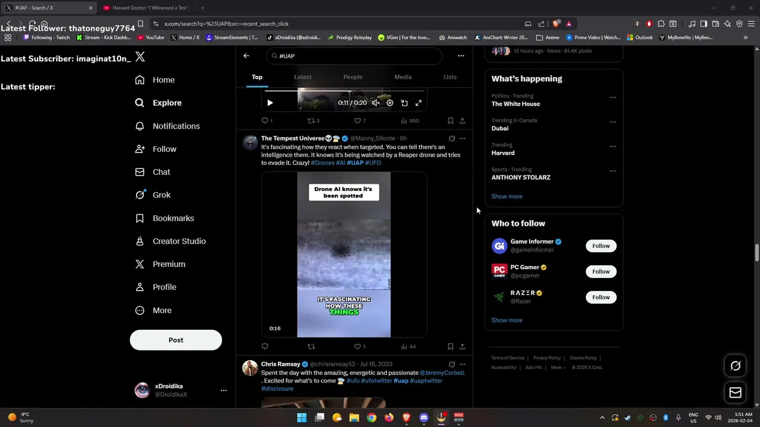
Task: Expand the footer More links menu
Action: 558,367
